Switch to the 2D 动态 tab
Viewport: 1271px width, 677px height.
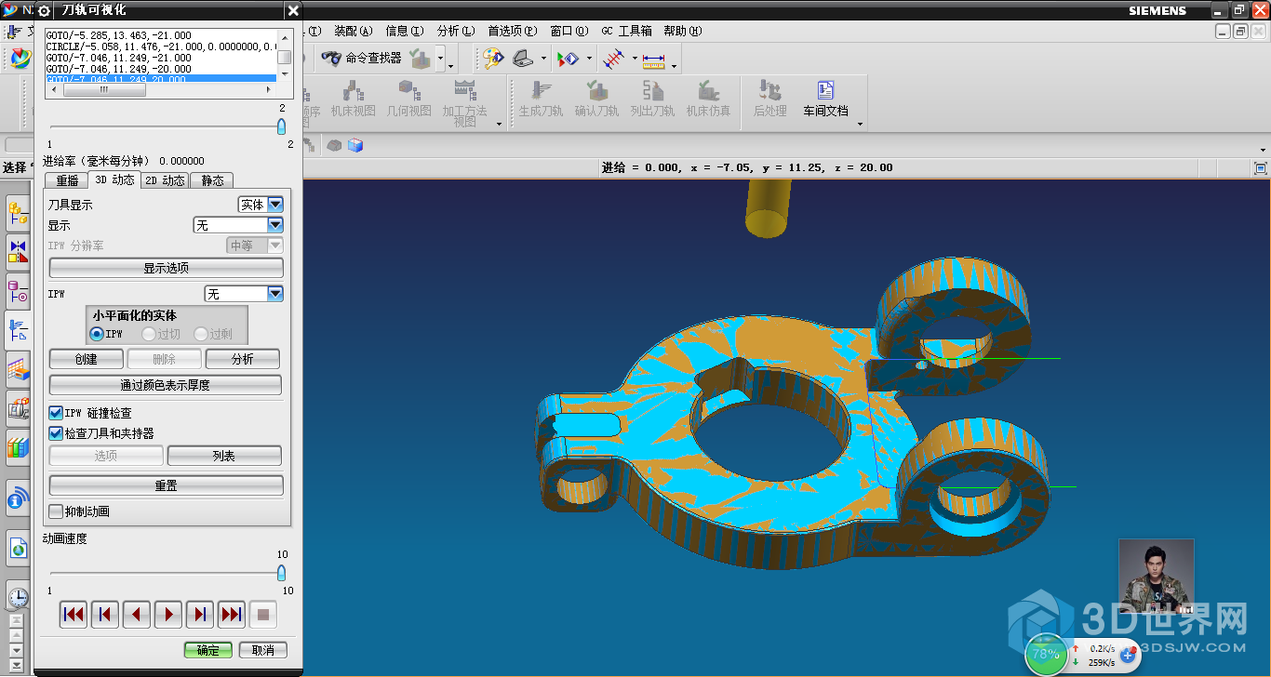[x=165, y=180]
